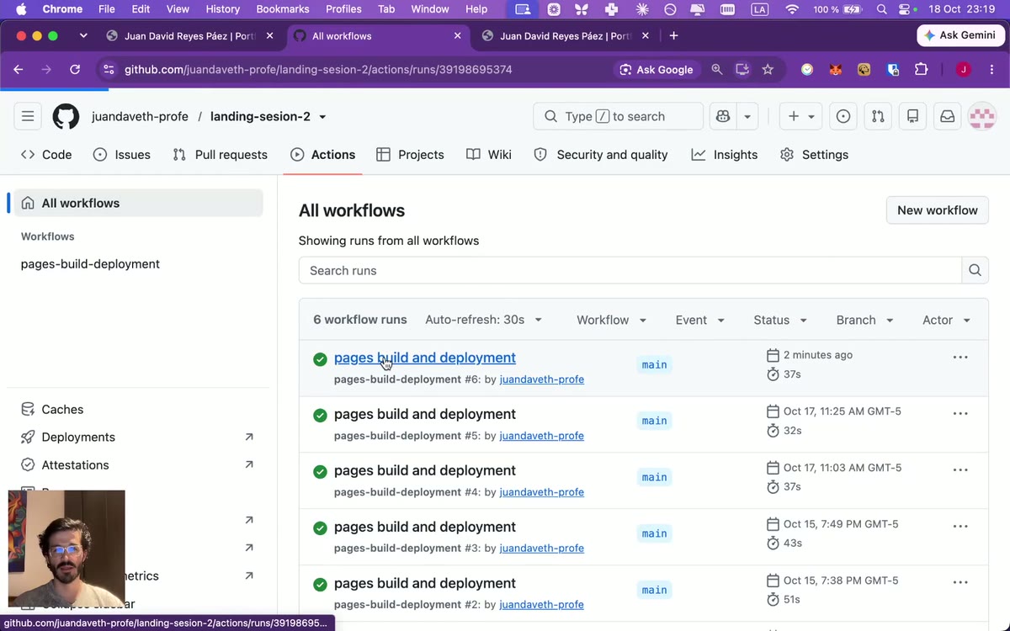This screenshot has width=1010, height=631.
Task: Open a new Chrome tab
Action: coord(673,36)
